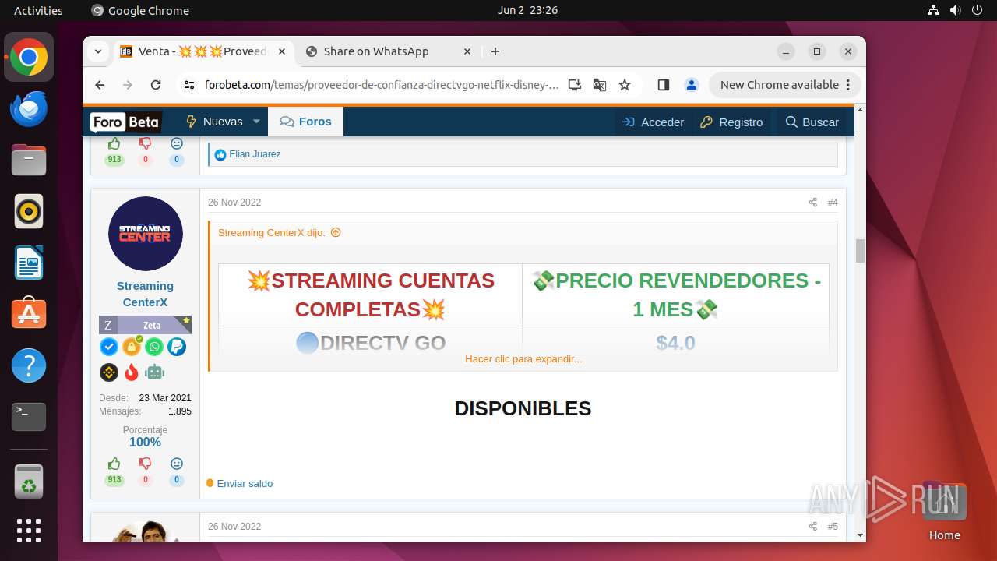Click neutral face icon below Porcentaje

pos(177,464)
